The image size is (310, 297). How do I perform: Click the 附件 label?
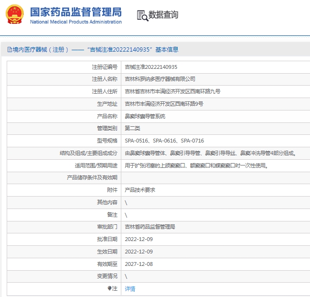112,190
